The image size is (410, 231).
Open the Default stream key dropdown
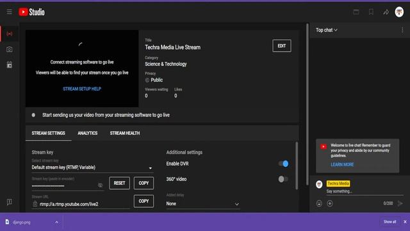[x=92, y=167]
